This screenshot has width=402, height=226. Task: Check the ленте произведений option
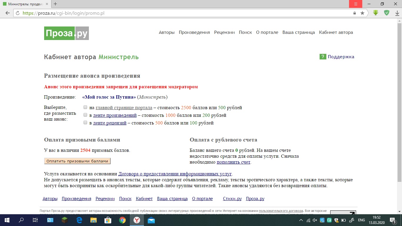click(85, 115)
